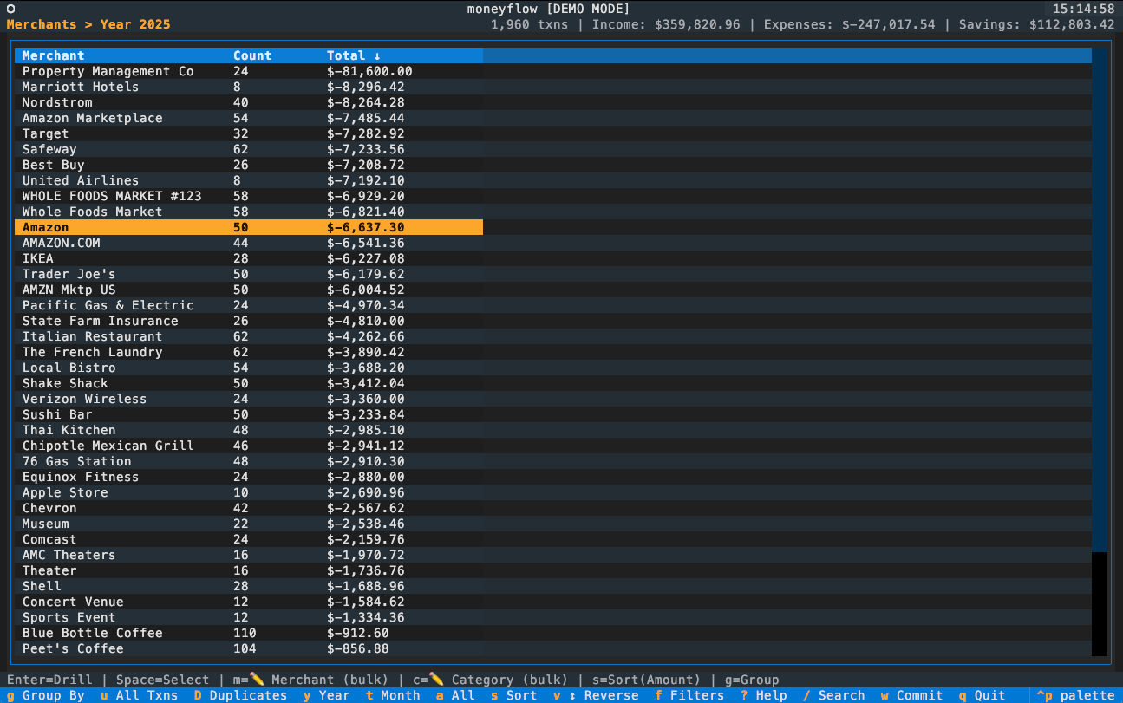
Task: Select the AMAZON.COM merchant row
Action: point(249,243)
